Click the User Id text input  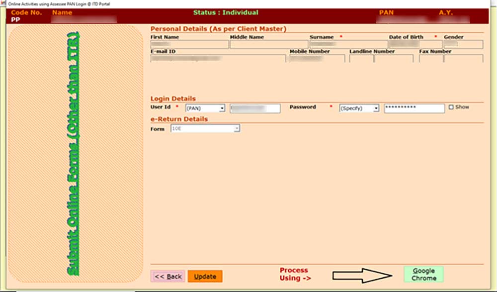tap(255, 108)
